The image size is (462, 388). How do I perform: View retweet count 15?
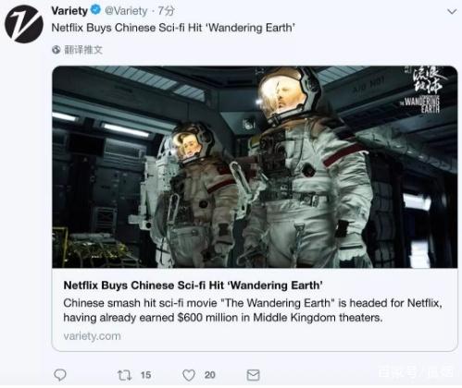coord(145,375)
